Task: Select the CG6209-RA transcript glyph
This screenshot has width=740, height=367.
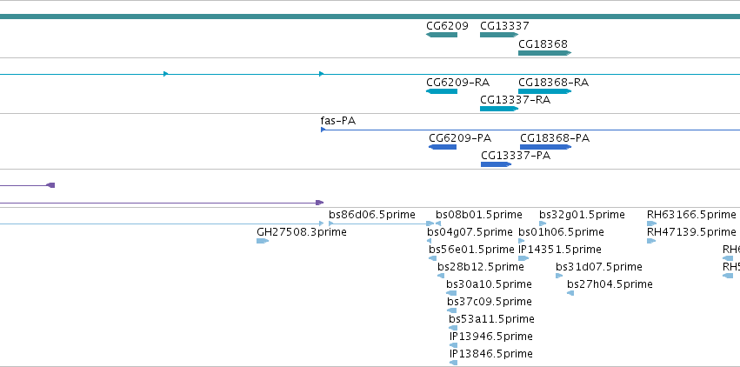Action: click(442, 91)
